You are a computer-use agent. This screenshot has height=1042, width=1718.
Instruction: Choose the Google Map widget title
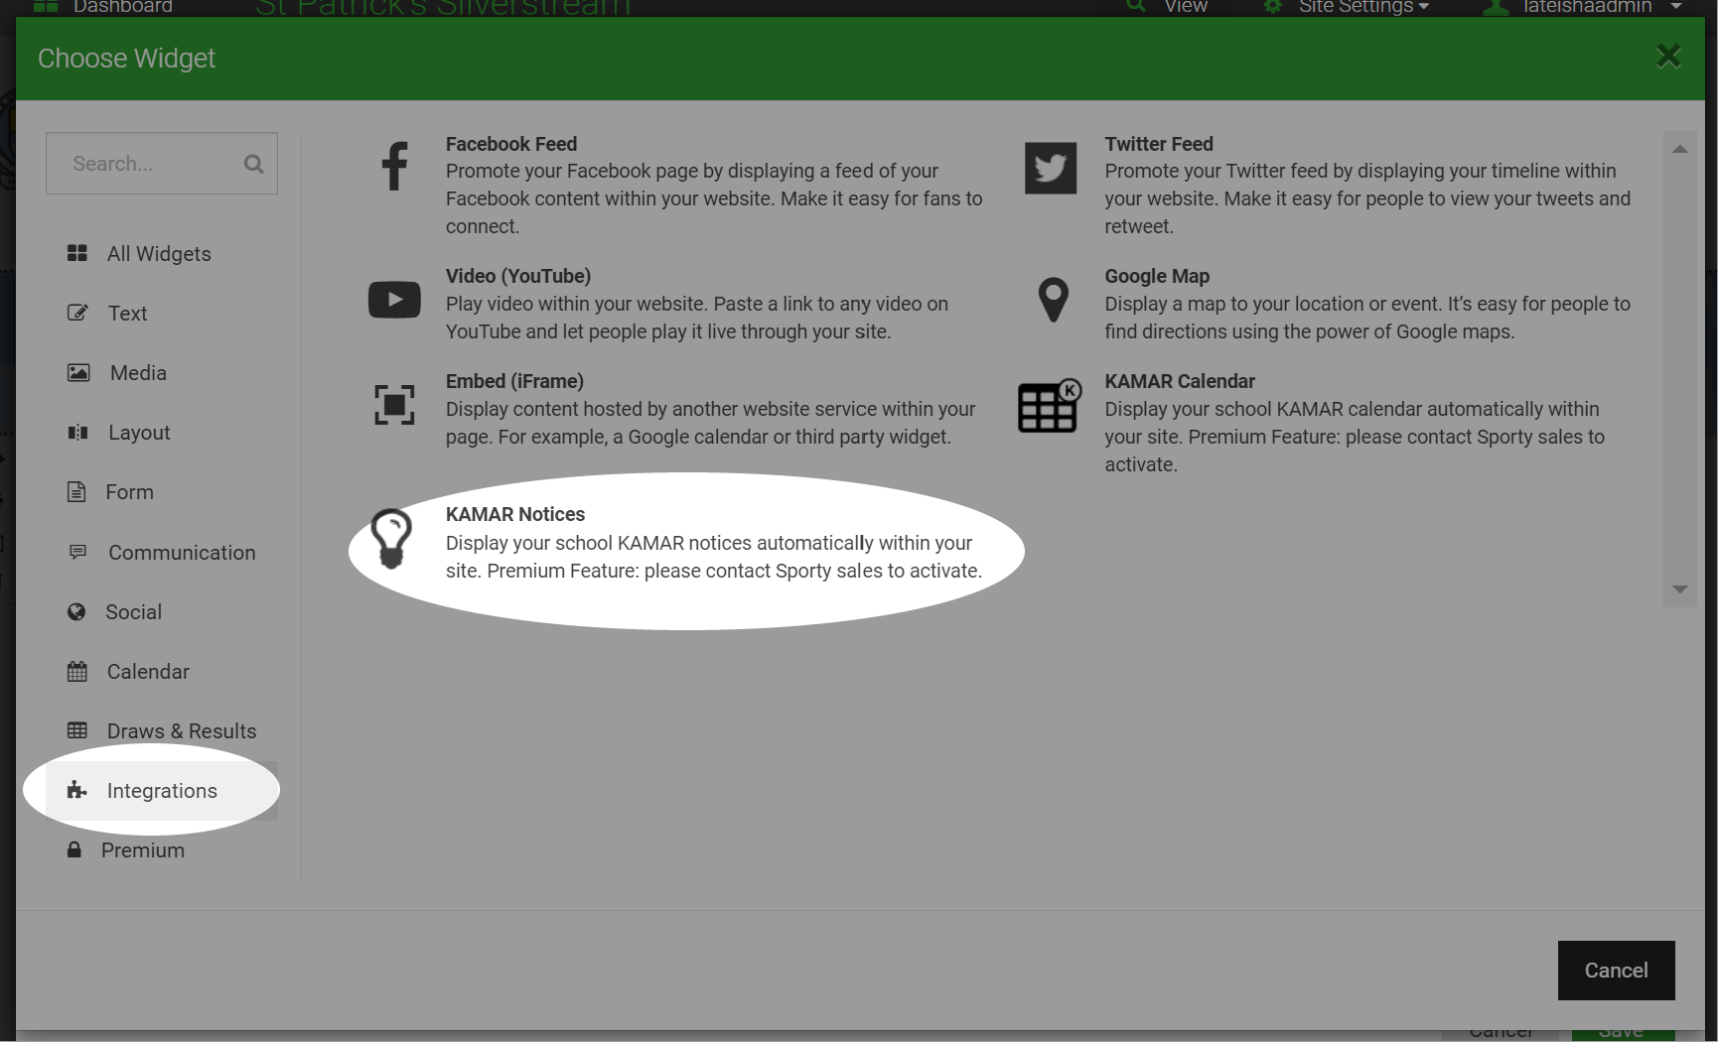click(1157, 276)
